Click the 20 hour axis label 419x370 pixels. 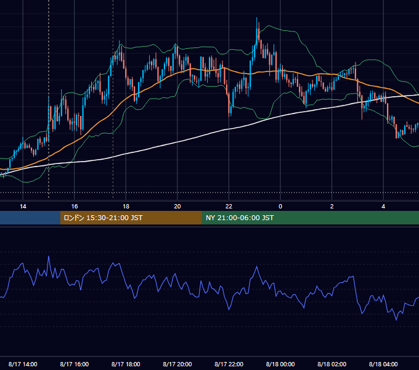pos(177,207)
